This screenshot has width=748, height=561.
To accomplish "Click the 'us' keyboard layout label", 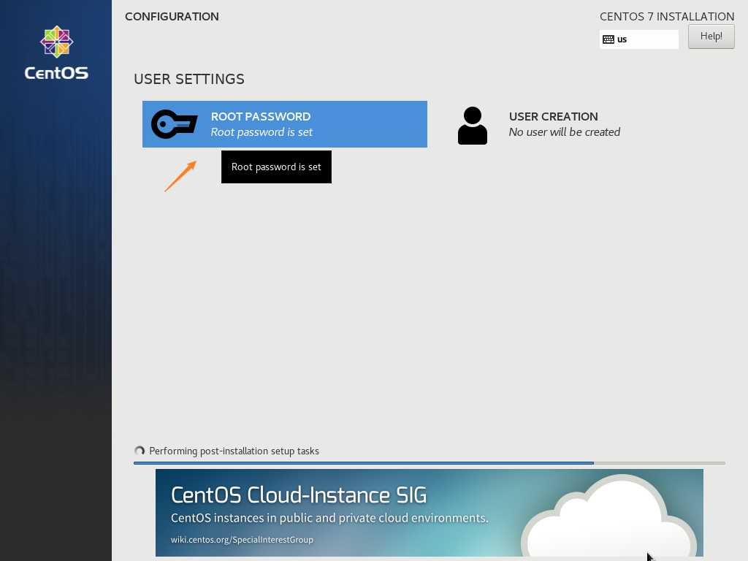I will (x=622, y=39).
